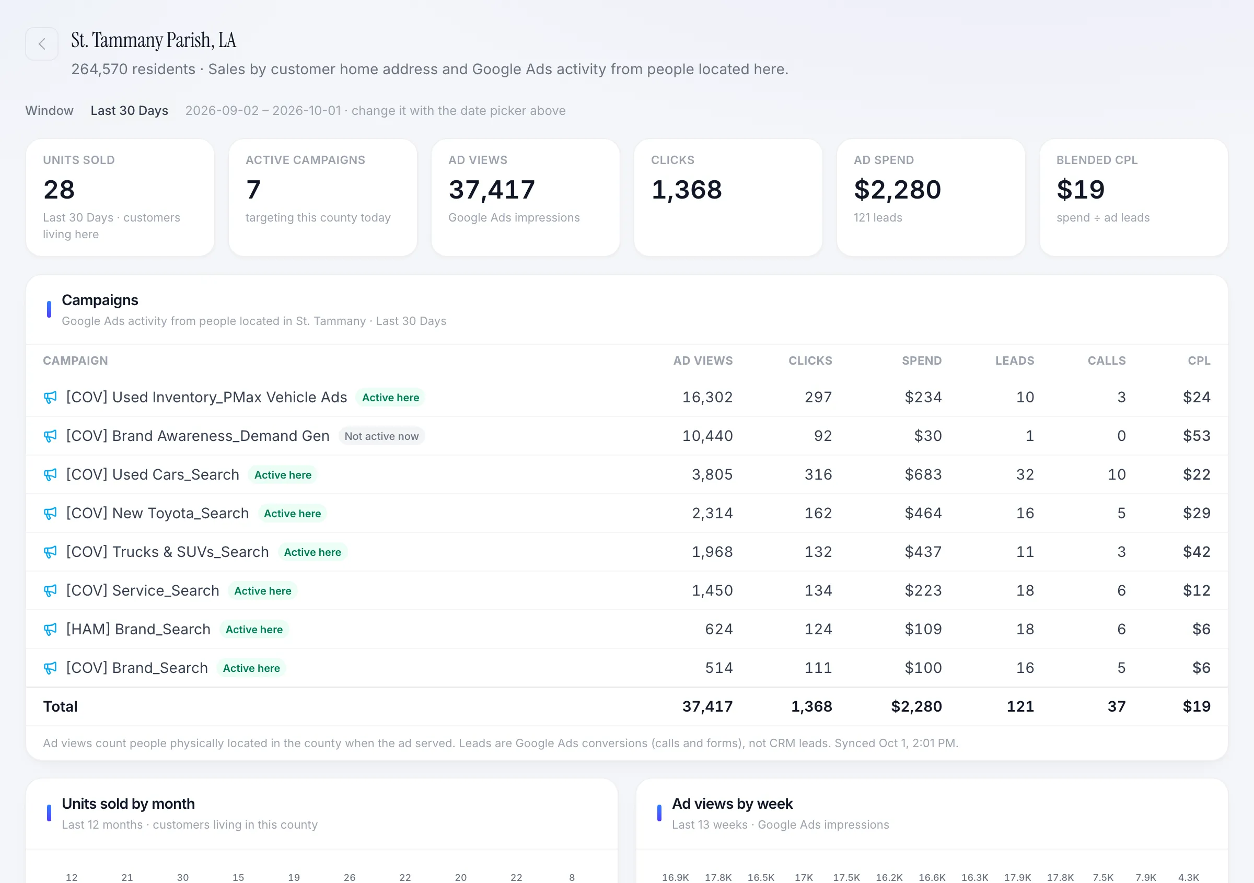1254x883 pixels.
Task: Click megaphone icon for Used Inventory_PMax Vehicle Ads
Action: click(x=50, y=398)
